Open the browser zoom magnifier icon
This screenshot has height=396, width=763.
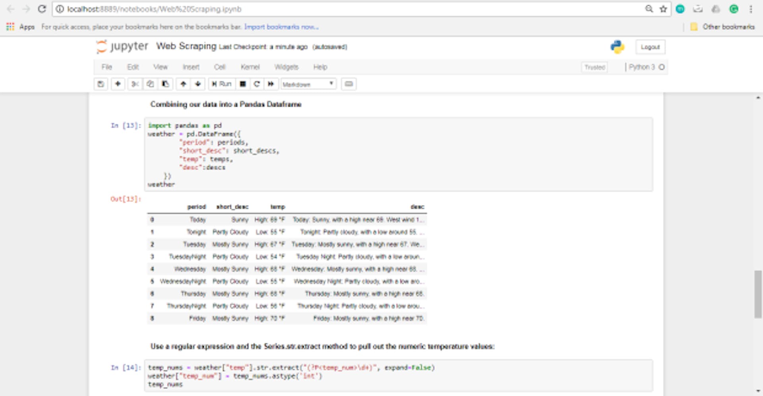[649, 9]
